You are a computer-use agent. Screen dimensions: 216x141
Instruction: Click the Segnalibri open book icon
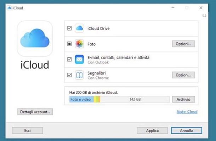point(79,75)
